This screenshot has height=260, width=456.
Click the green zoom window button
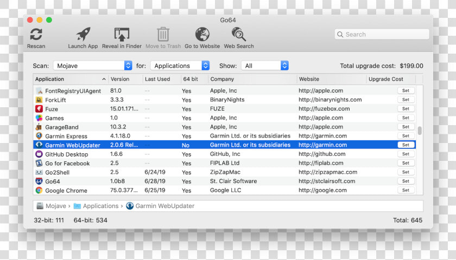pyautogui.click(x=49, y=19)
